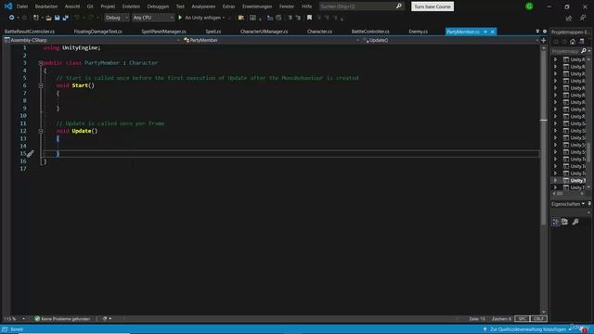Click Keine Probleme gefunden status indicator
This screenshot has width=594, height=334.
(x=62, y=318)
